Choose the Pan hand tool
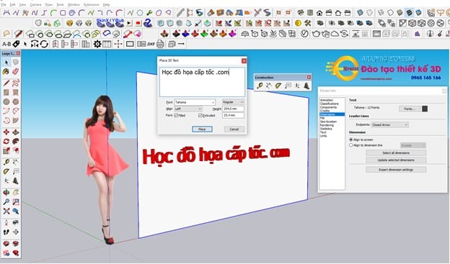 [16, 192]
